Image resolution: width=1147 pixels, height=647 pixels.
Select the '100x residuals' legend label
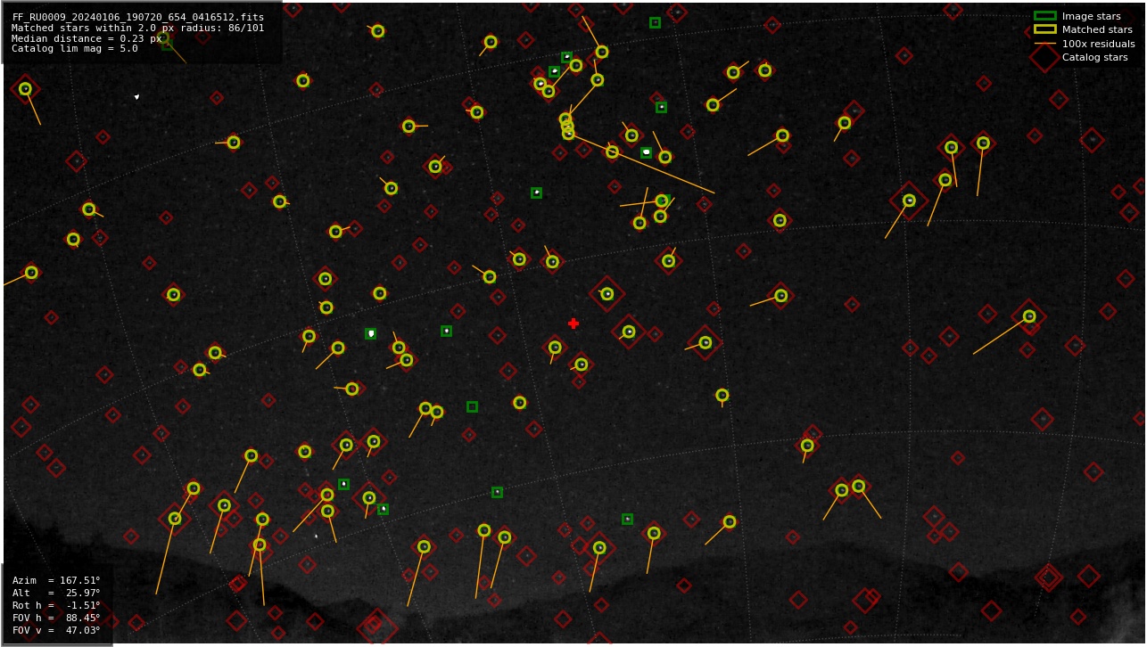(x=1098, y=44)
